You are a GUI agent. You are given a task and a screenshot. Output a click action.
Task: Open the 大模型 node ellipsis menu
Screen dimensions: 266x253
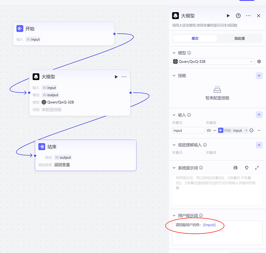(124, 77)
